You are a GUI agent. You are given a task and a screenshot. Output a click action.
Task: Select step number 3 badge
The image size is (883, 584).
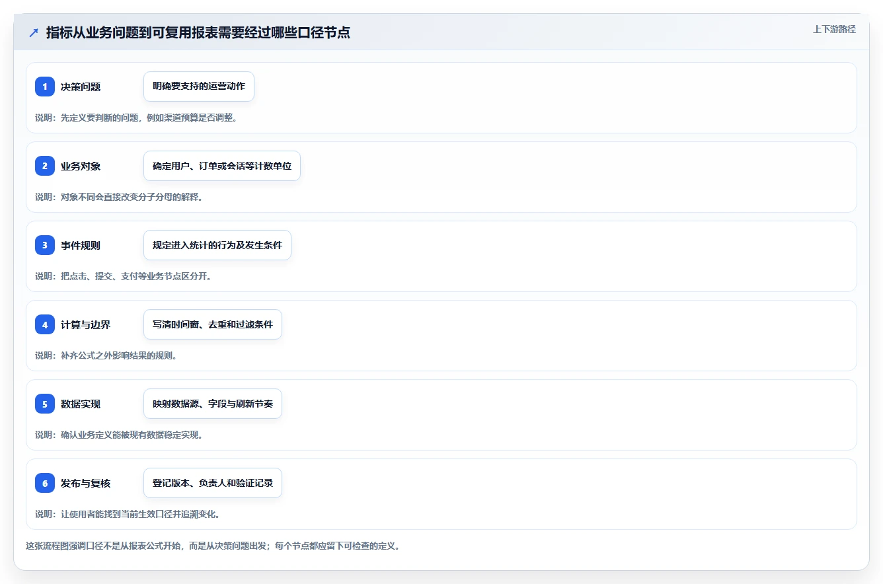(x=45, y=245)
